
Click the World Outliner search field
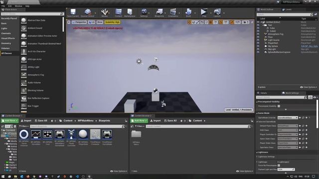285,14
